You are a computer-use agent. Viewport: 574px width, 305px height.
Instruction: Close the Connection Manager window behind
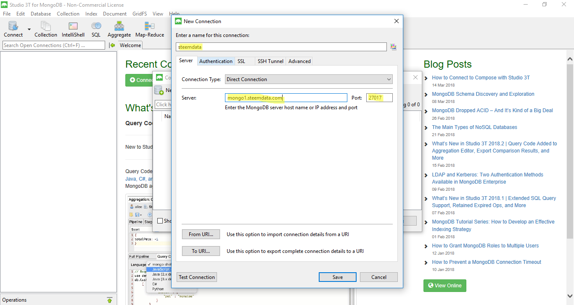415,77
